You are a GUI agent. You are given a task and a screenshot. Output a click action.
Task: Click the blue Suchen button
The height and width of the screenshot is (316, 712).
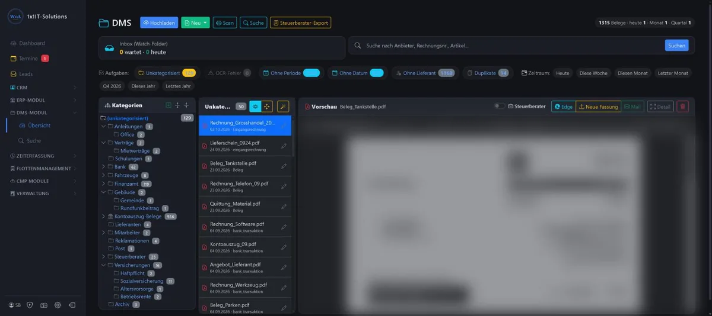676,46
